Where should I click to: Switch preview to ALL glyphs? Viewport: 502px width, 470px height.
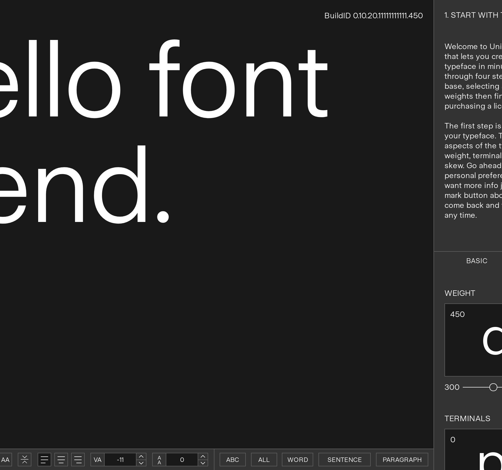[264, 460]
